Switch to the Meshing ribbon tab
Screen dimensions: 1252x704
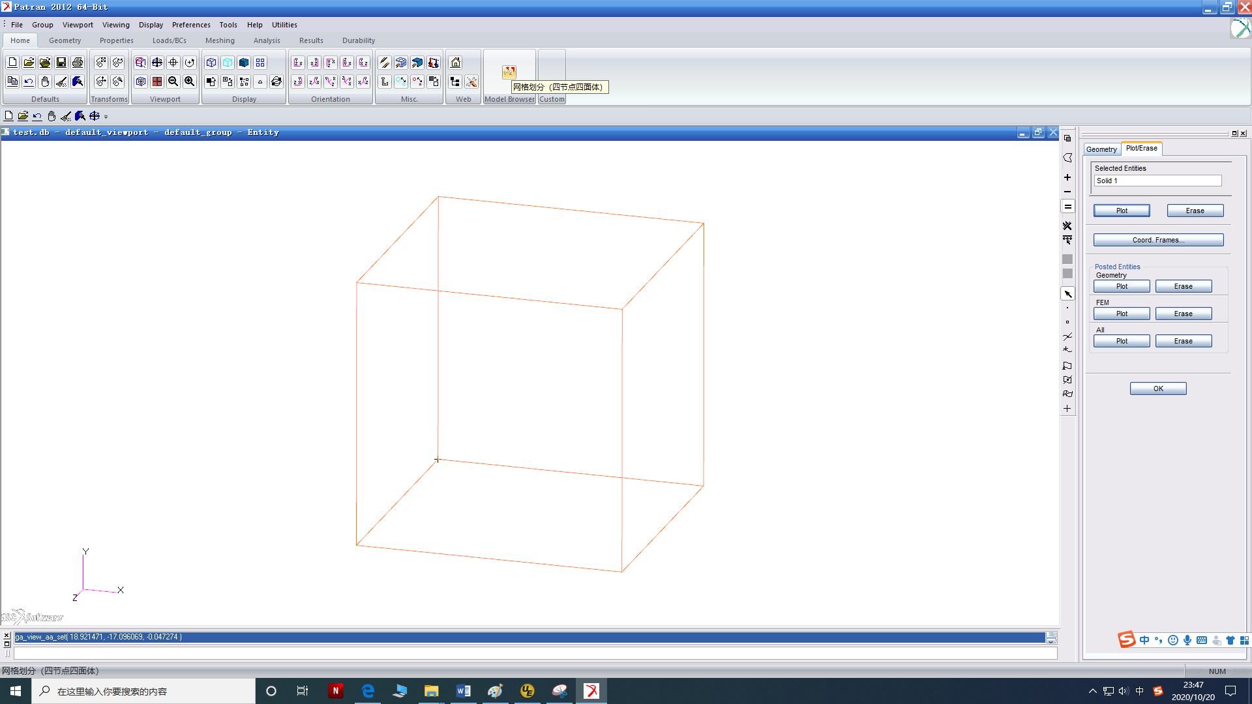coord(220,40)
